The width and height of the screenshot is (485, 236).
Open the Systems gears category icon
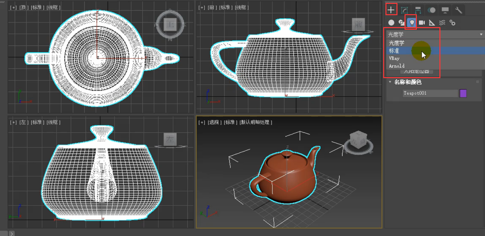tap(452, 23)
